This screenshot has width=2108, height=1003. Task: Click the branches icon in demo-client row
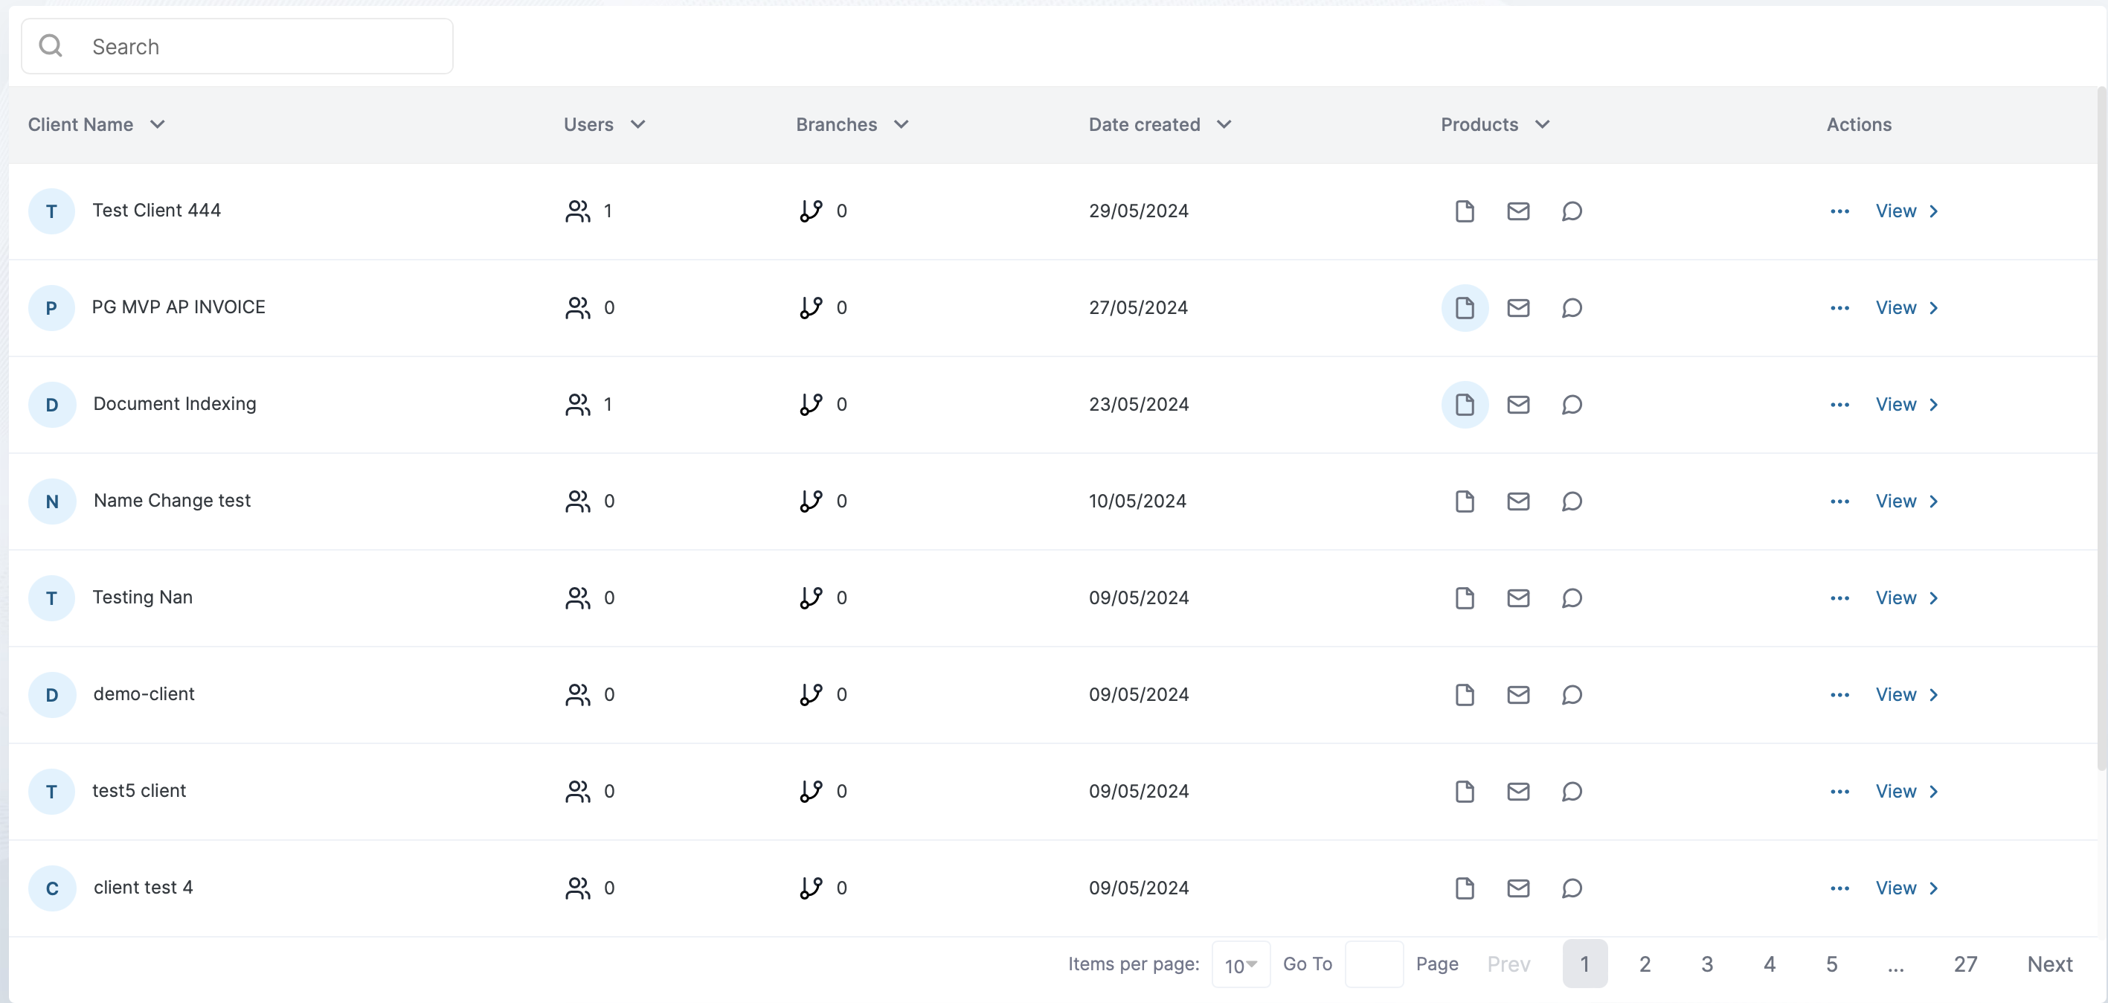point(810,694)
